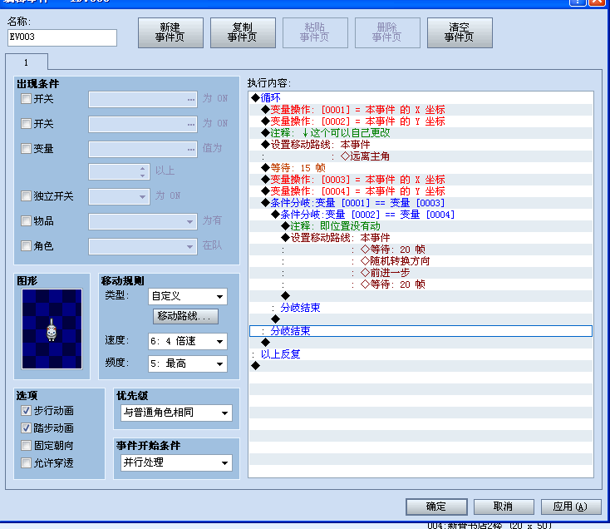Screen dimensions: 610x529
Task: Open the 类型 movement type dropdown
Action: point(188,296)
